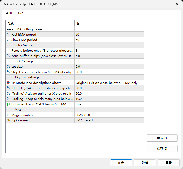Click integer icon beside Slow EMA period
Screen dimensions: 183x169
8,40
